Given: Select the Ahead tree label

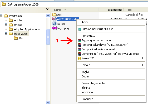Looking at the screenshot, I should pos(18,25).
